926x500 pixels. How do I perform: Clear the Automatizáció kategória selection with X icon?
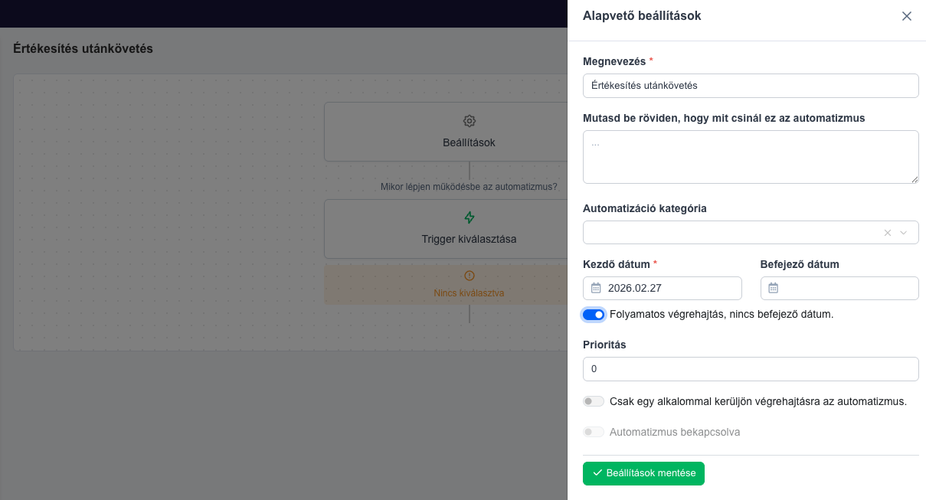click(888, 233)
